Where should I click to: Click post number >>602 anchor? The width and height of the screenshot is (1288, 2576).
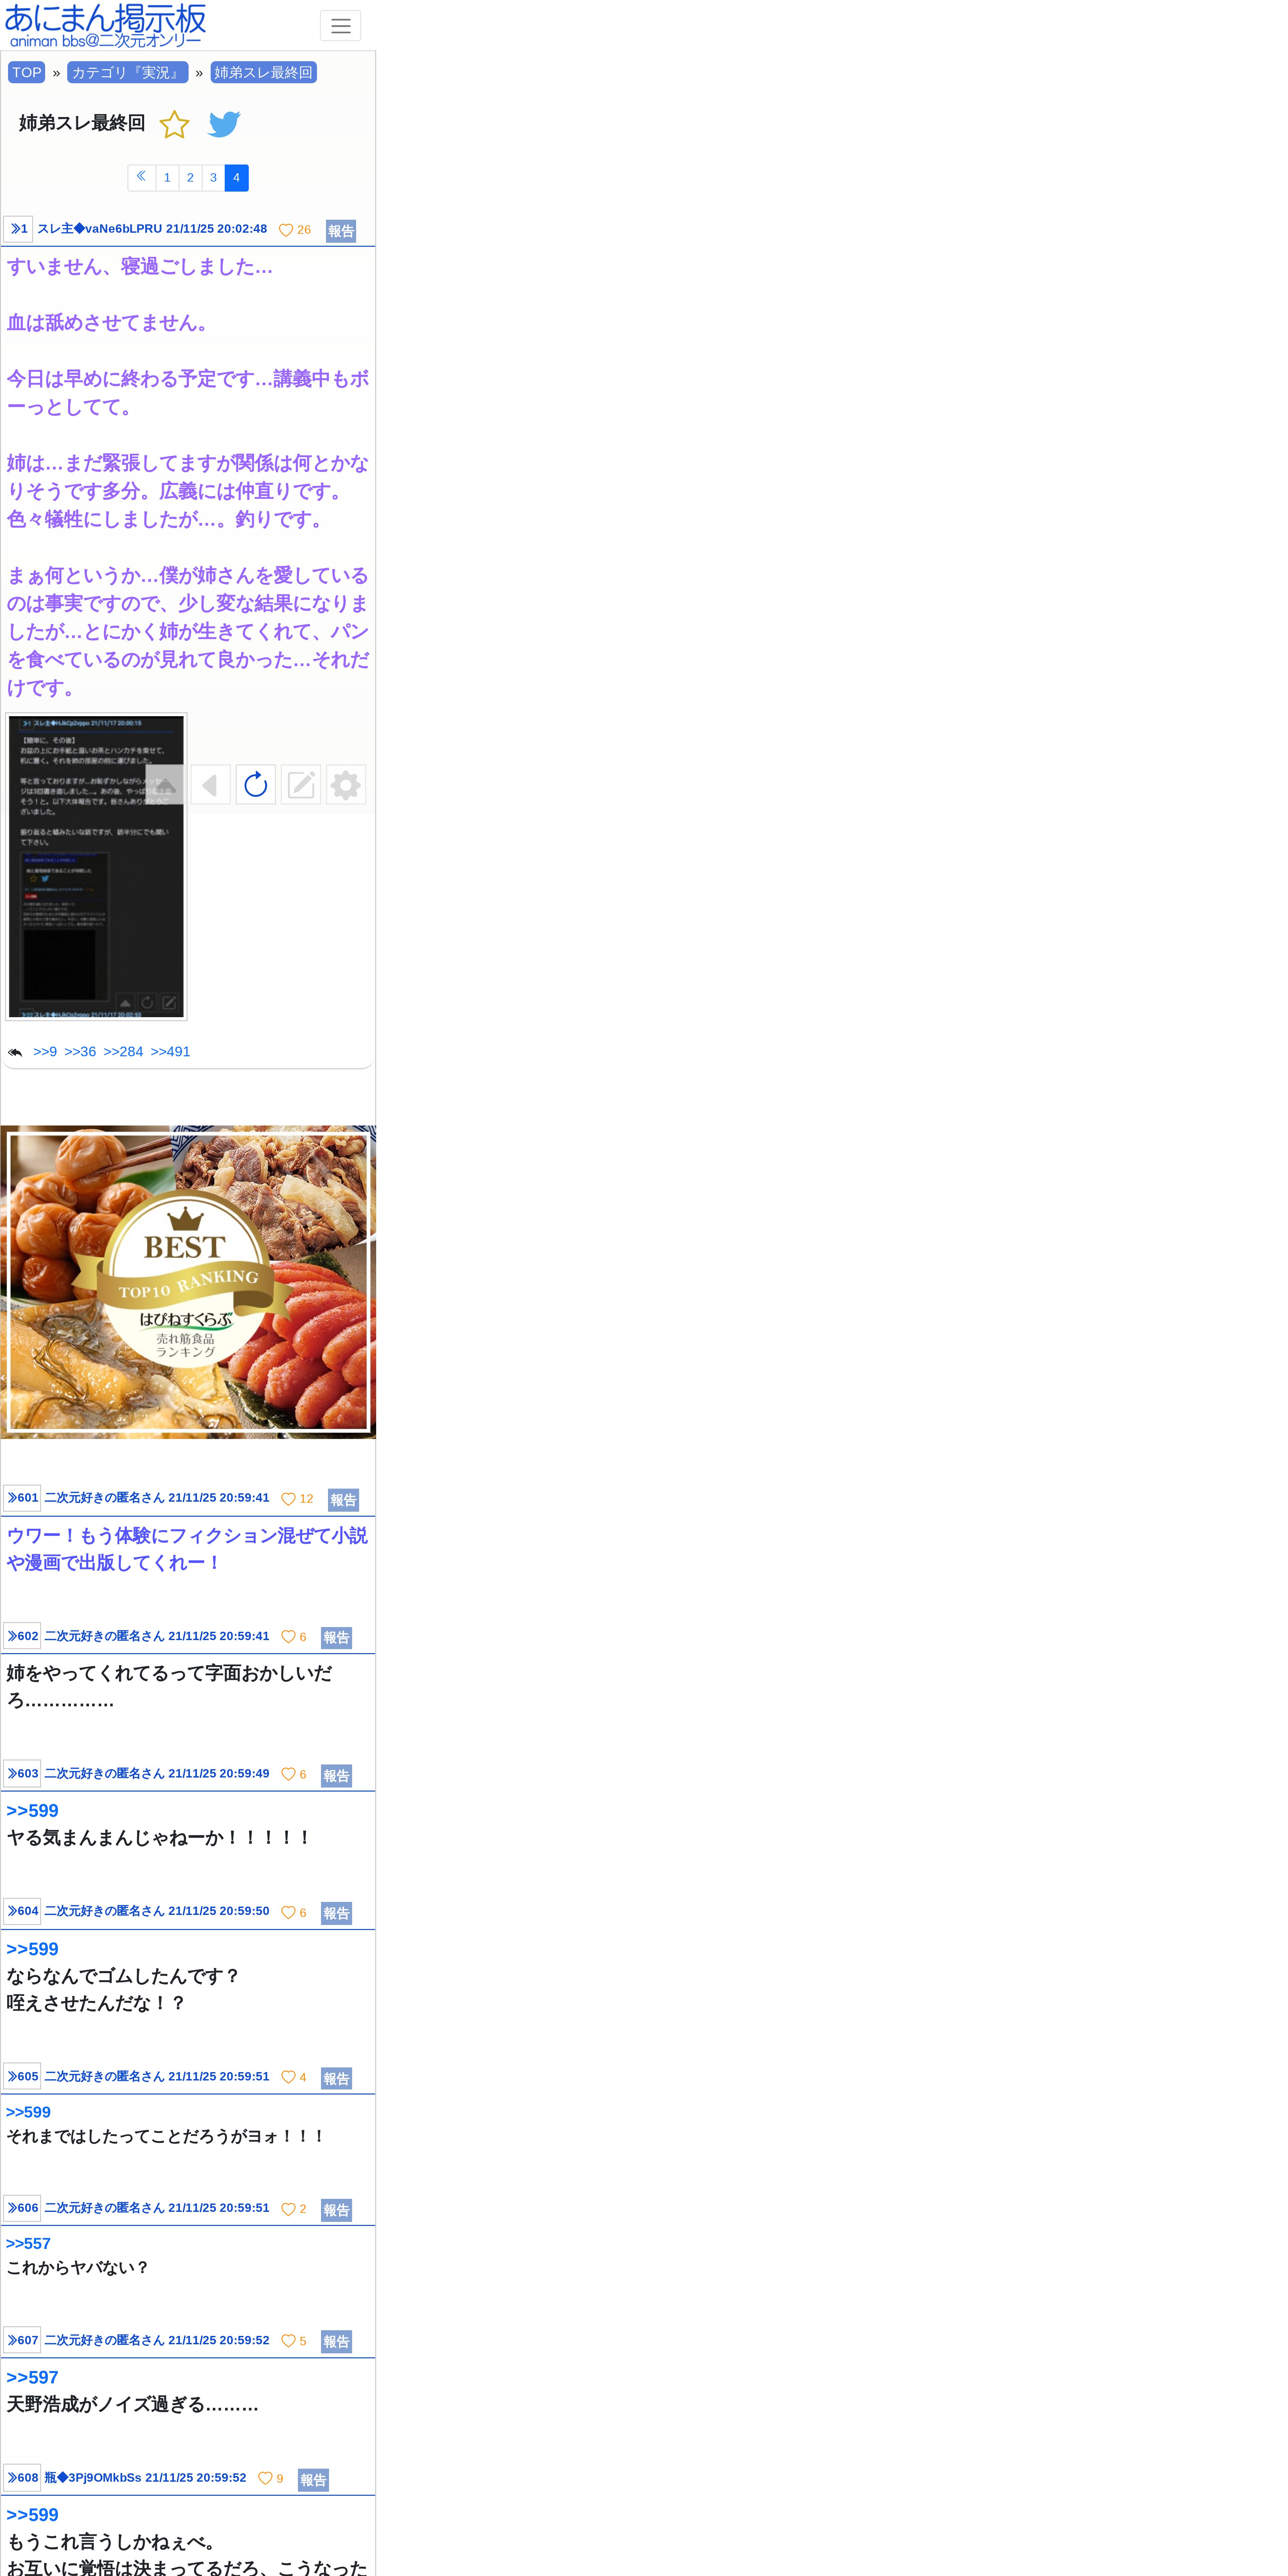point(22,1636)
